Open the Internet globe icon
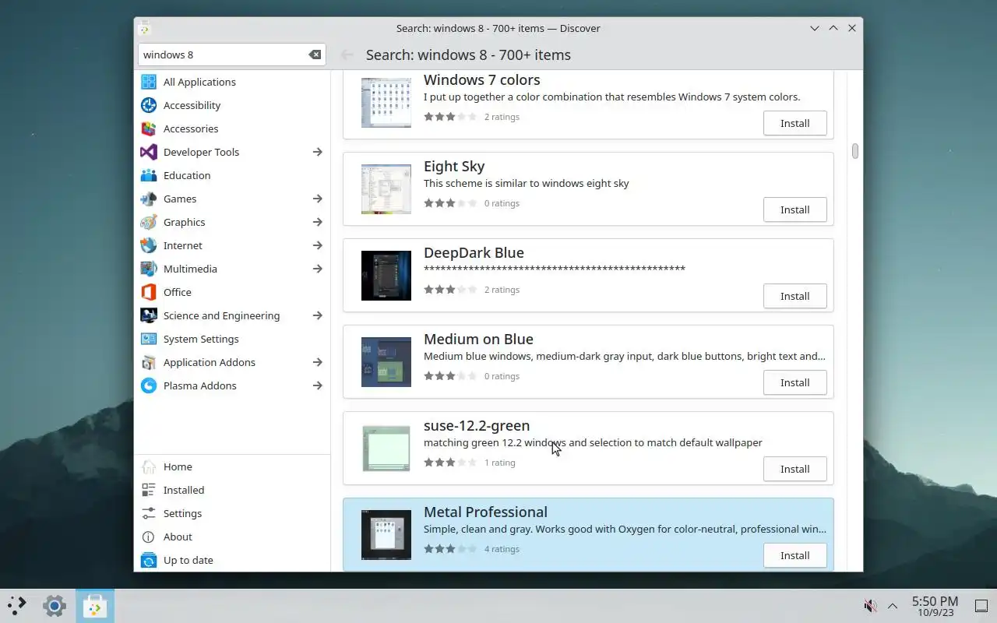This screenshot has width=997, height=623. click(x=149, y=245)
